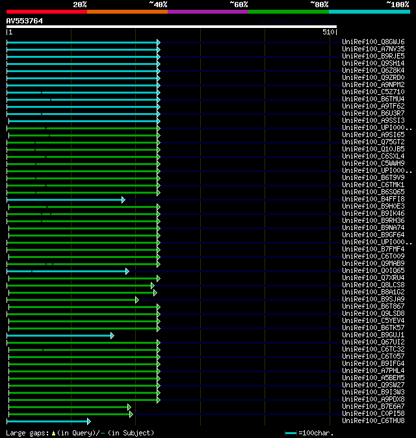
Task: Open the UniRef100_Q9SW27 entry
Action: pos(373,385)
